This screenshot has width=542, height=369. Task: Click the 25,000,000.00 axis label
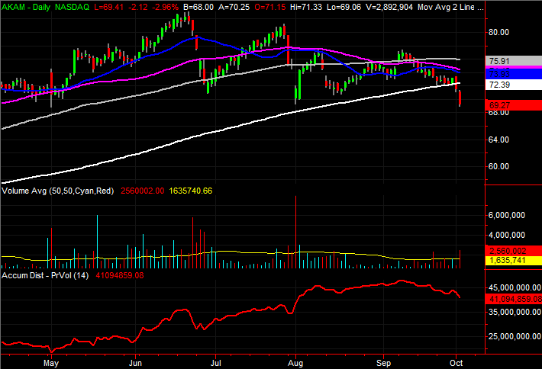[x=515, y=336]
